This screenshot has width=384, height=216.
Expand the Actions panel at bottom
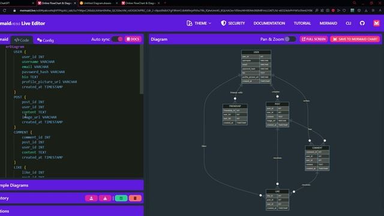[x=71, y=211]
